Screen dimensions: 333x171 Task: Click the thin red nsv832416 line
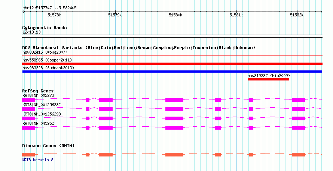coord(172,56)
